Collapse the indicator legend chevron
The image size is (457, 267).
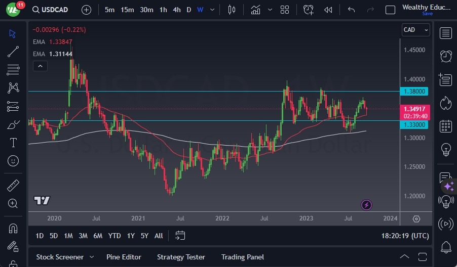coord(40,66)
